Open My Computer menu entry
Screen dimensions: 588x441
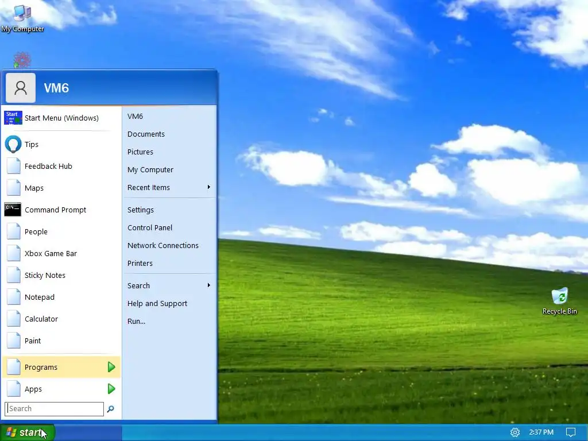click(x=150, y=169)
